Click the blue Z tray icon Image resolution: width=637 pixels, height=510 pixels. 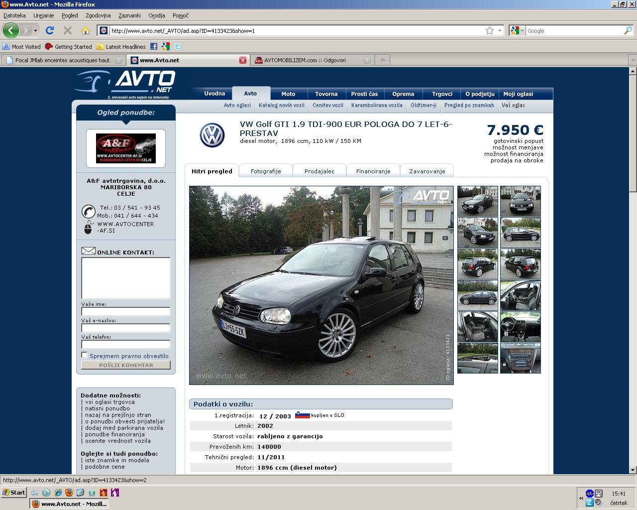tap(589, 503)
